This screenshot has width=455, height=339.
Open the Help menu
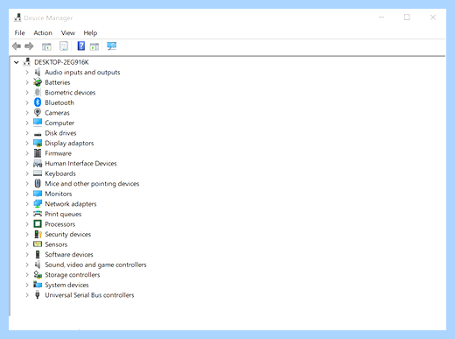[x=90, y=32]
